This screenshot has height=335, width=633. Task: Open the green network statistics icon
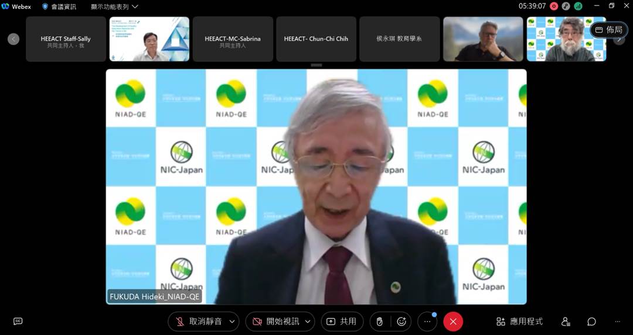click(578, 6)
